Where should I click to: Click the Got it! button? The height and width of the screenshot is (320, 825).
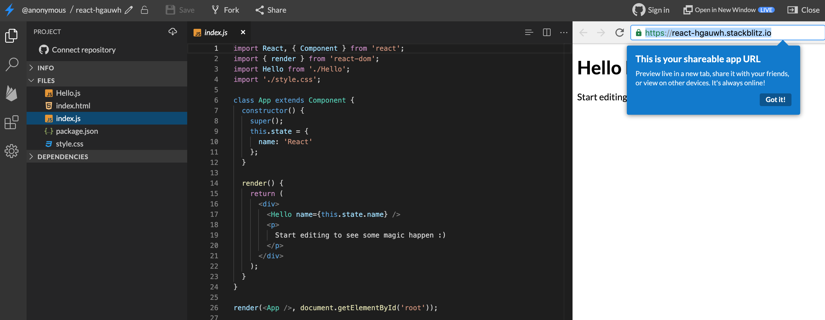[775, 100]
